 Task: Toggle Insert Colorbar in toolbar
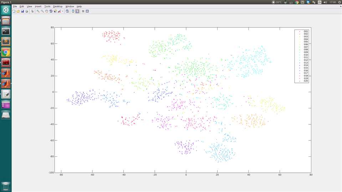point(73,11)
